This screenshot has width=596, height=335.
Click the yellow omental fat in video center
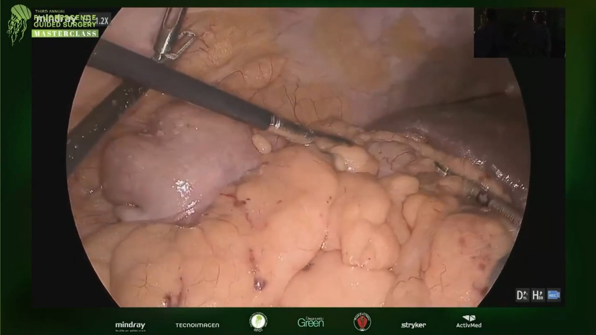pos(298,208)
